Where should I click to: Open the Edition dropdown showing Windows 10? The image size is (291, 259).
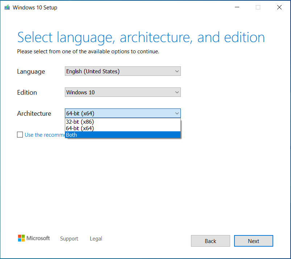pyautogui.click(x=123, y=92)
